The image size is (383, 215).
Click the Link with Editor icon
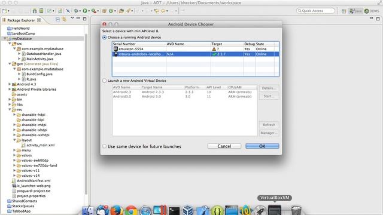(64, 20)
